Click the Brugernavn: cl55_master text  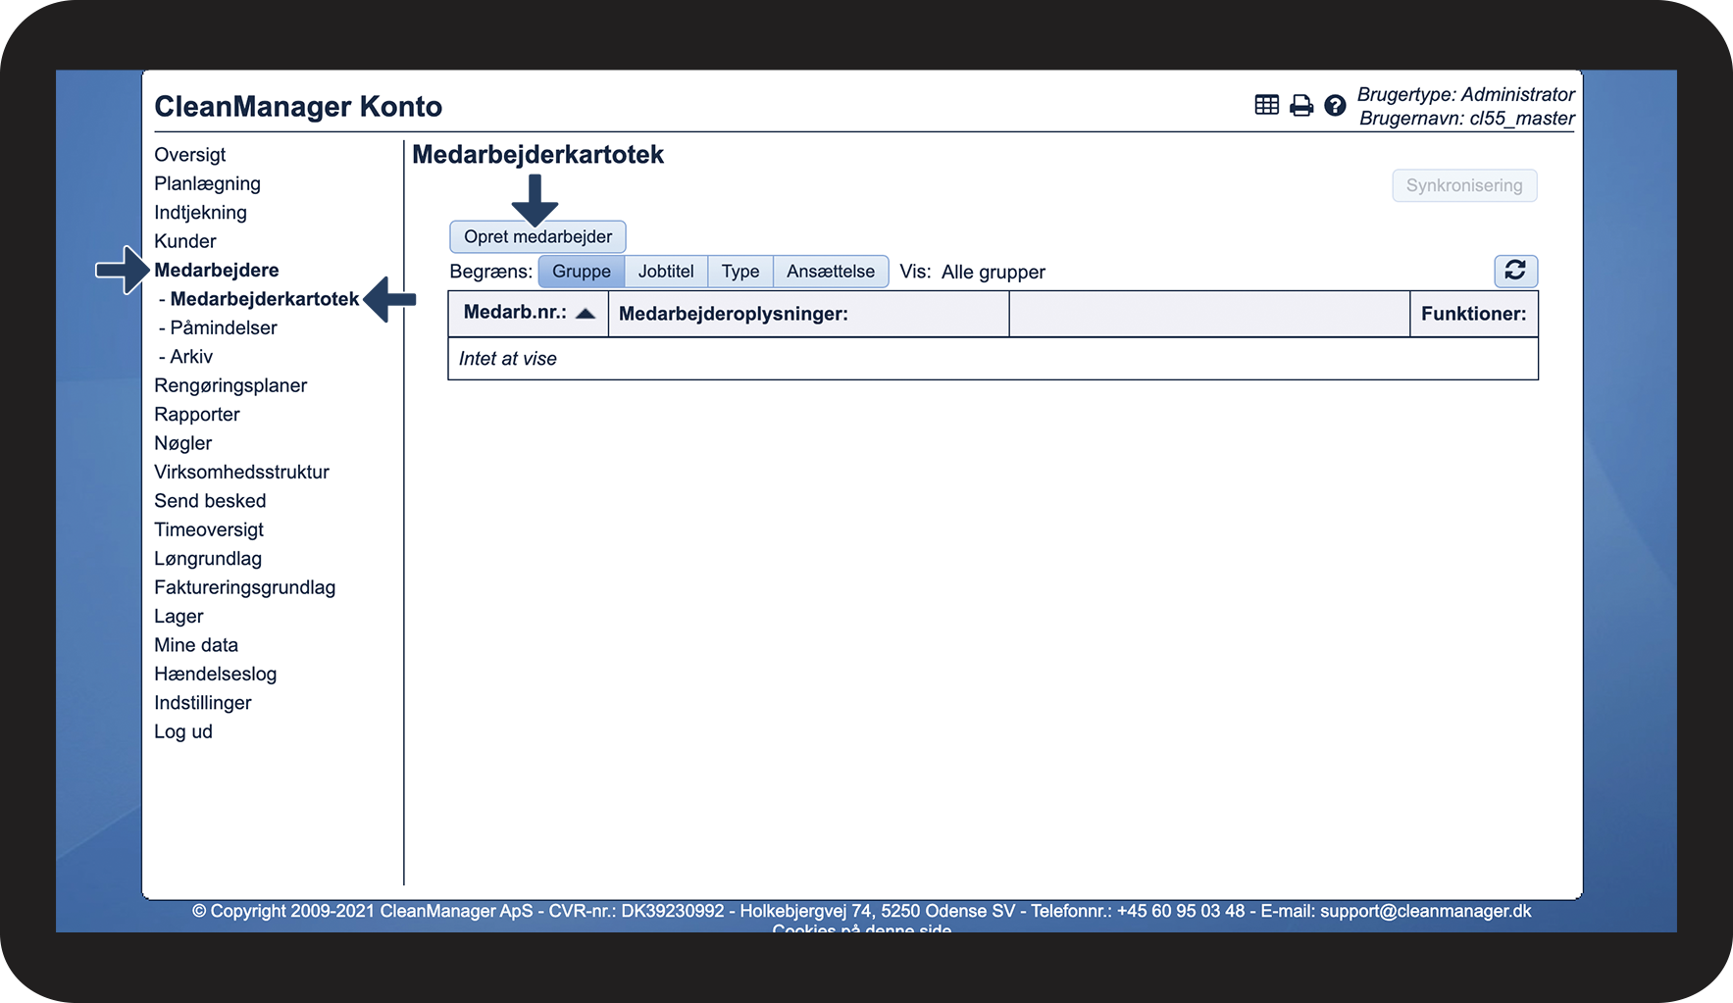pos(1467,119)
